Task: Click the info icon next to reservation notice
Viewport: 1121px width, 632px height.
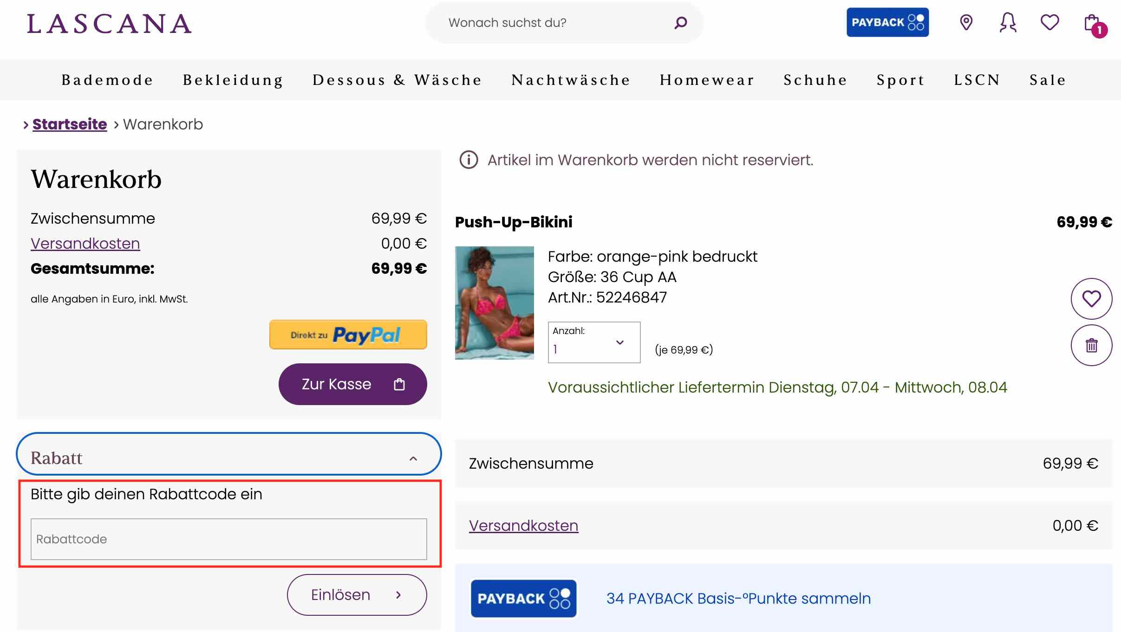Action: coord(469,160)
